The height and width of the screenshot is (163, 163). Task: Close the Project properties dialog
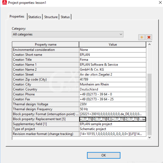tap(160, 2)
